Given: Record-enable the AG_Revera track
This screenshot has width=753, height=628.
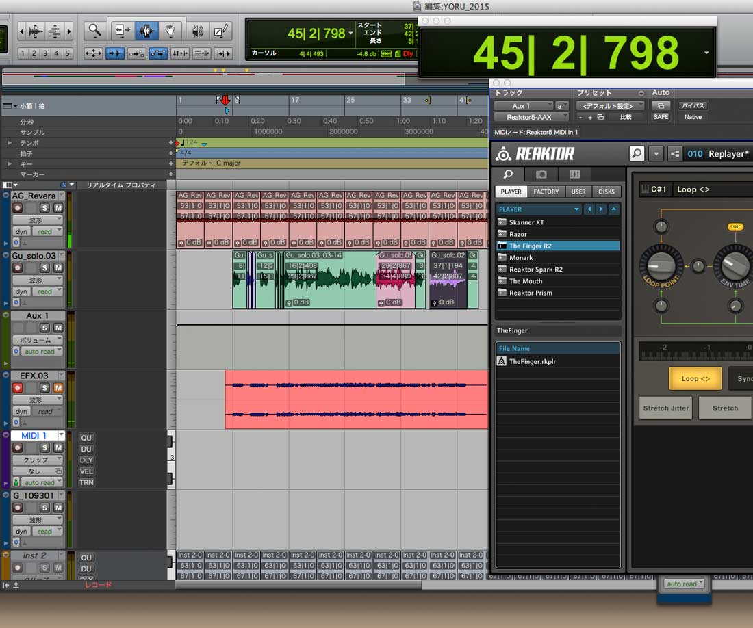Looking at the screenshot, I should pyautogui.click(x=18, y=208).
